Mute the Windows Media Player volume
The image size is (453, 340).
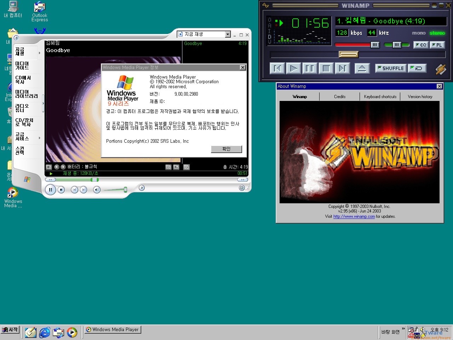click(x=97, y=190)
